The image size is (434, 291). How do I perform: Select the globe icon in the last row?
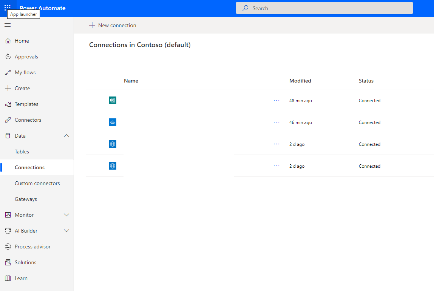tap(113, 165)
